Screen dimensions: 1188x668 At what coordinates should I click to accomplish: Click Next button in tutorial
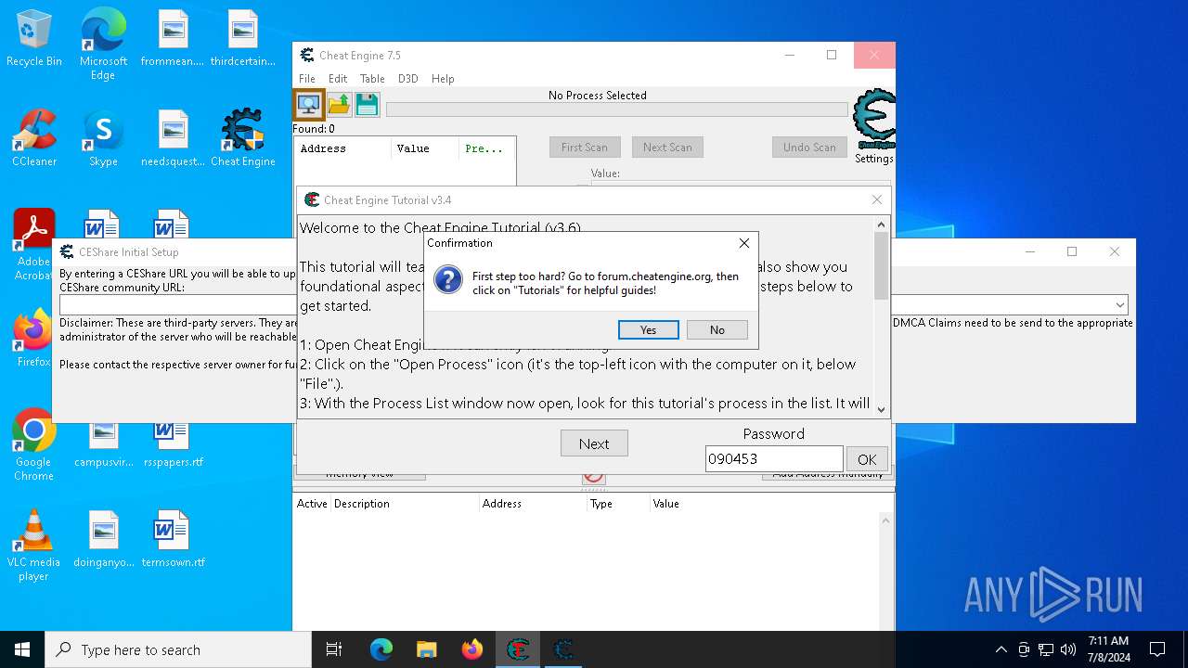594,443
